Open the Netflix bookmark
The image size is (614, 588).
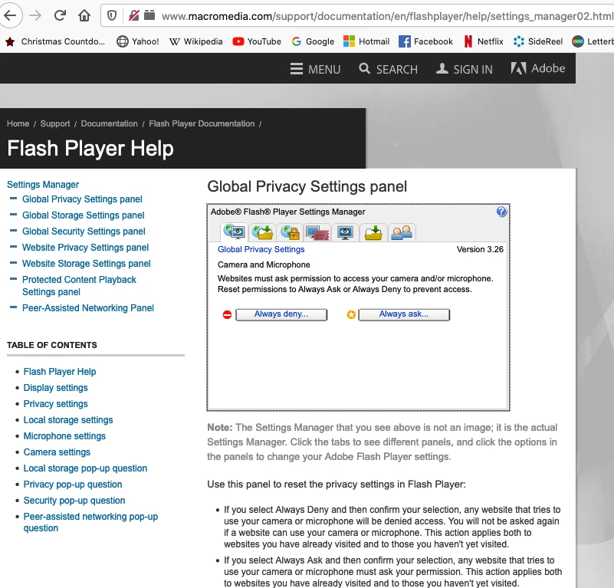(x=484, y=41)
